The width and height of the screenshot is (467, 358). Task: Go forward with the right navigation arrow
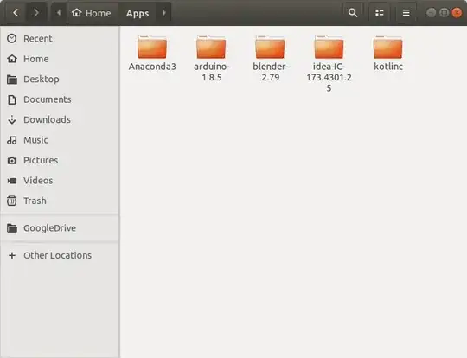[x=35, y=13]
